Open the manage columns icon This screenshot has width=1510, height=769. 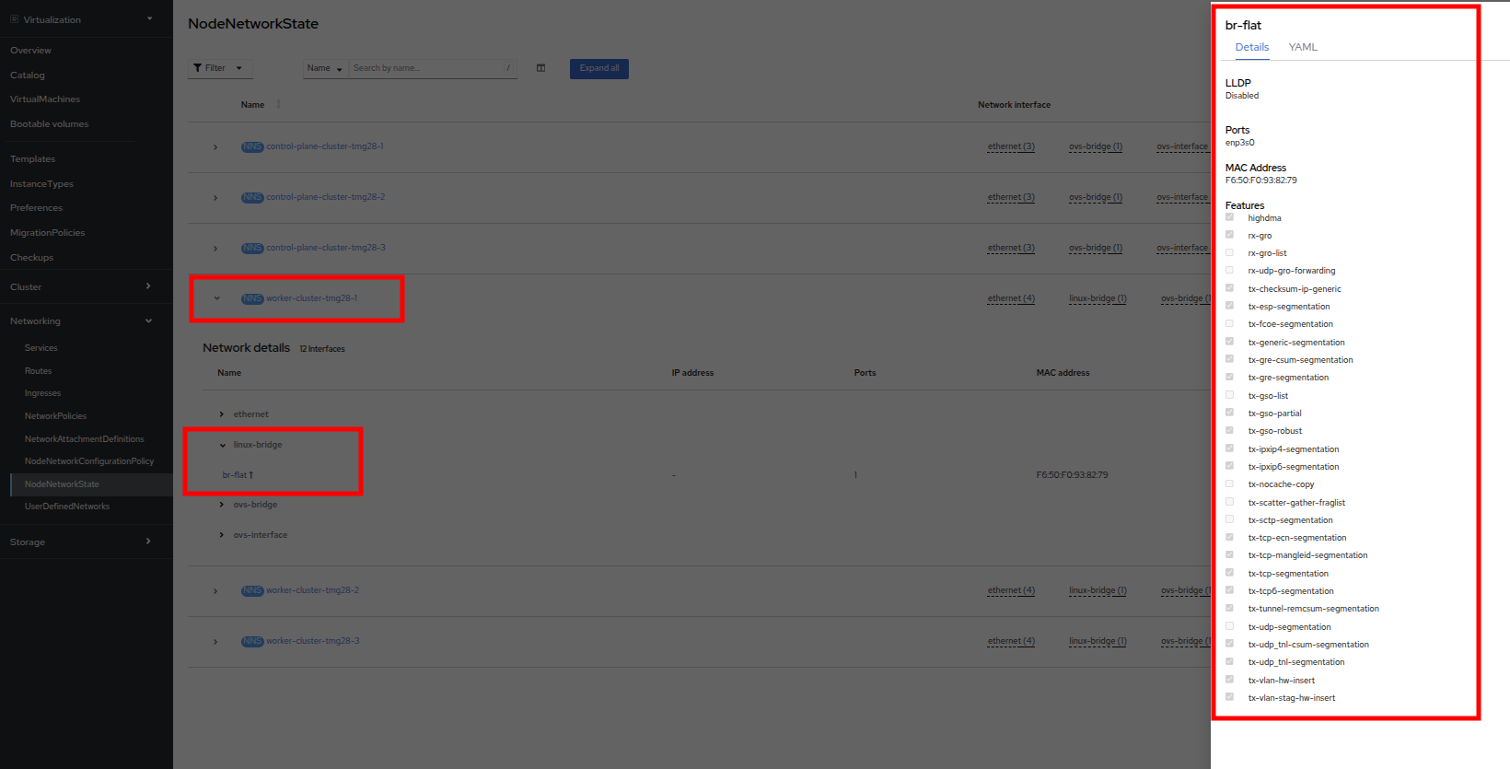coord(540,68)
